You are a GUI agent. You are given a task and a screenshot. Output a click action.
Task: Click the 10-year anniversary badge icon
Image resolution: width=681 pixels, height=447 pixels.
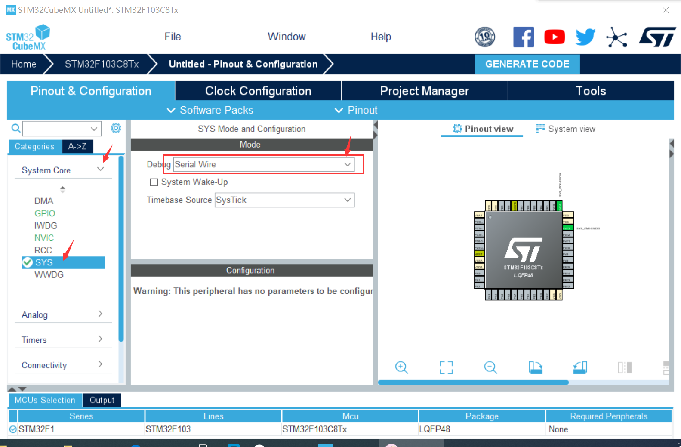tap(485, 37)
